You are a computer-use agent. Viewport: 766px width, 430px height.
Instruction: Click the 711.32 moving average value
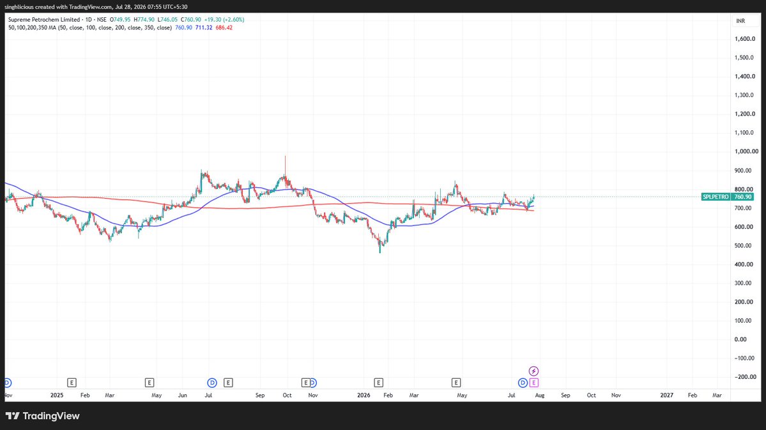204,28
